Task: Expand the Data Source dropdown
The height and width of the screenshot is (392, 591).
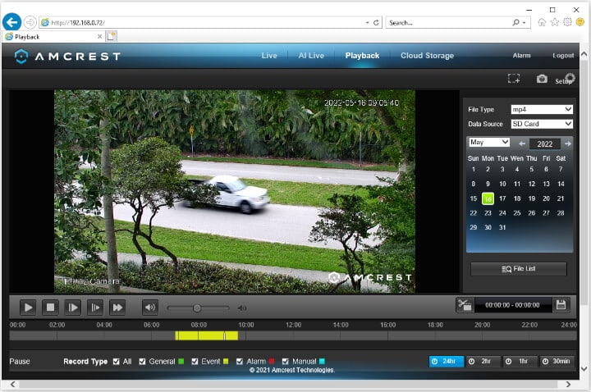Action: 541,124
